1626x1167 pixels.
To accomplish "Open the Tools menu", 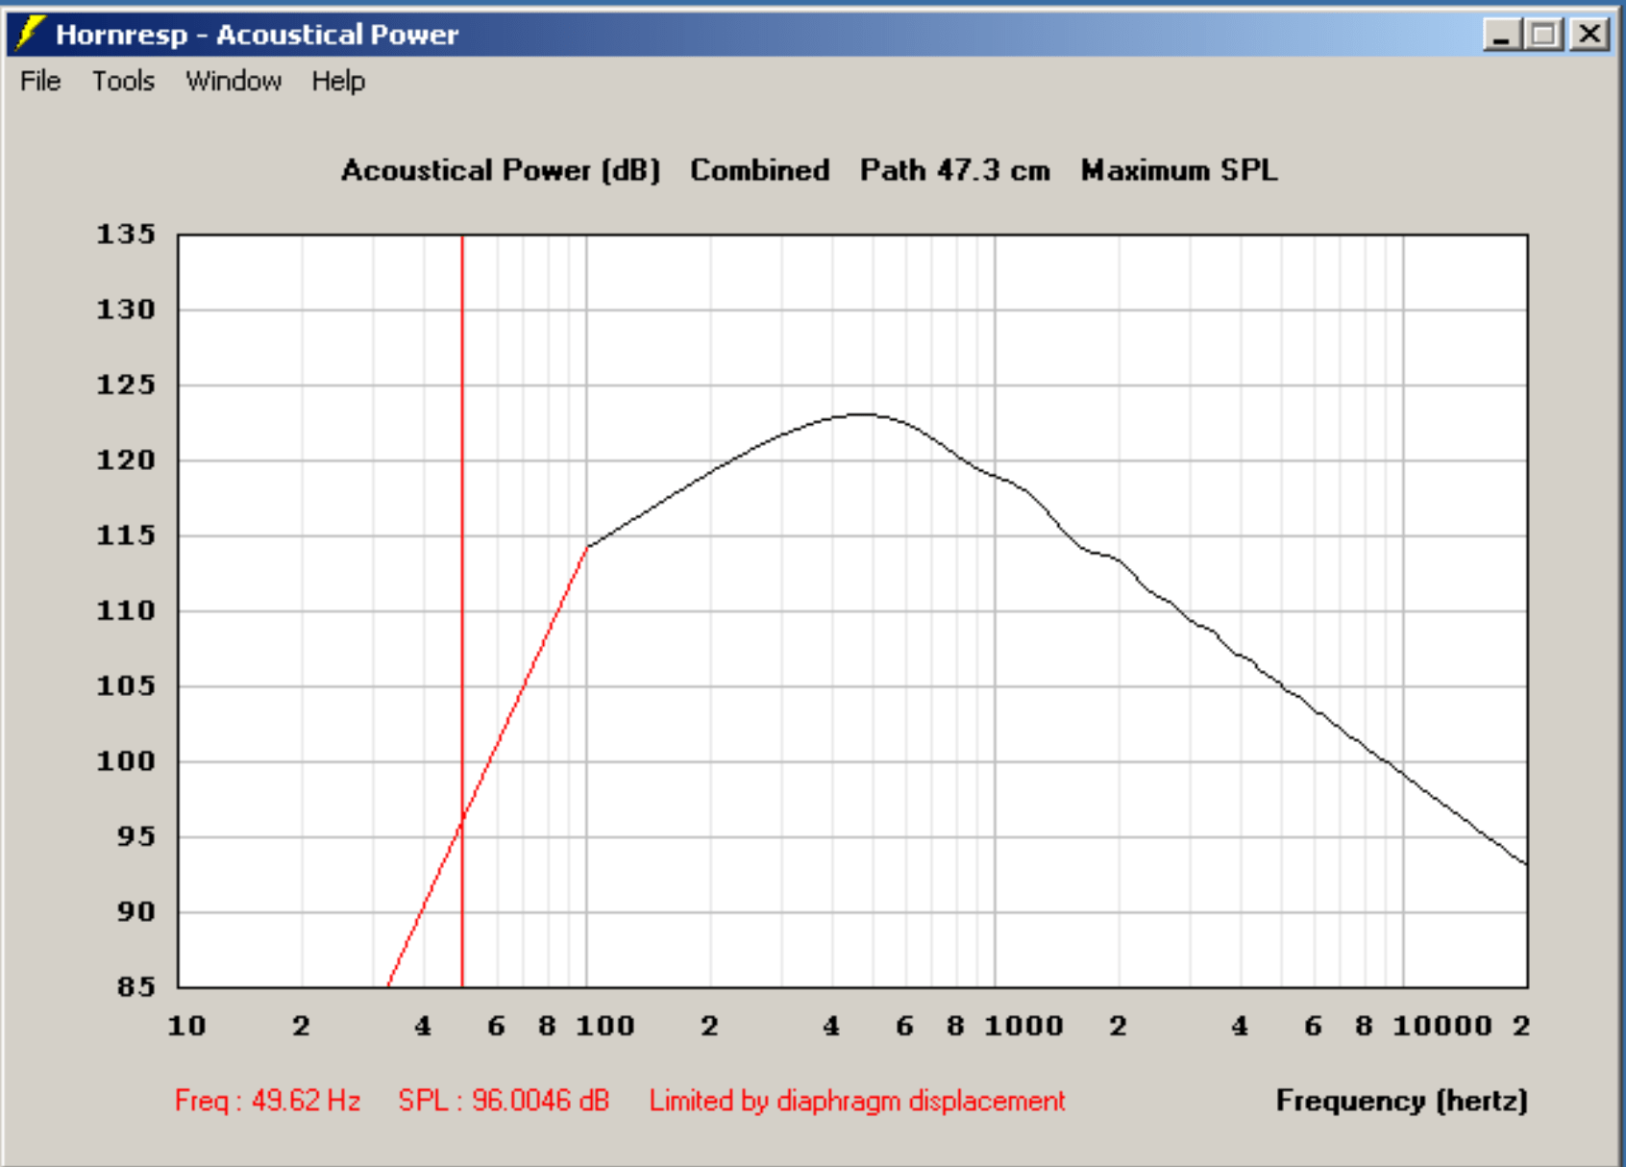I will pyautogui.click(x=123, y=81).
